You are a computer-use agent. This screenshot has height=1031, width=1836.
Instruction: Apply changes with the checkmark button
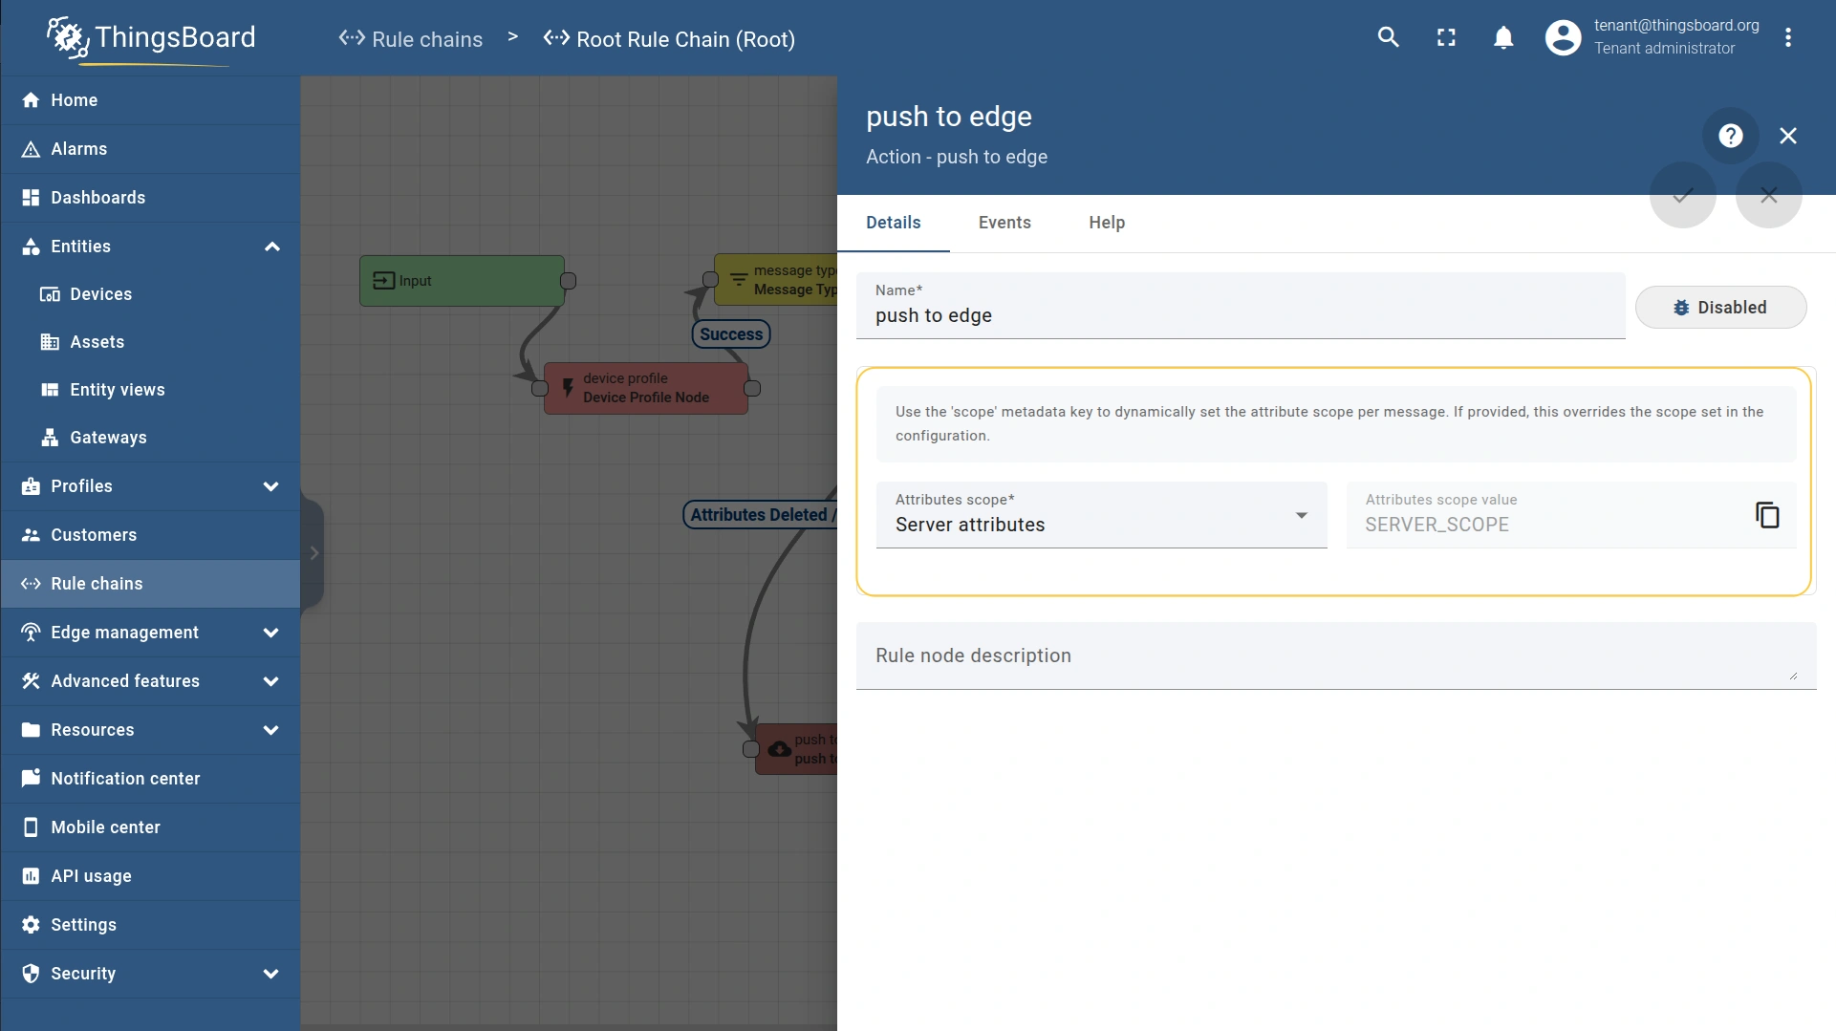tap(1682, 196)
